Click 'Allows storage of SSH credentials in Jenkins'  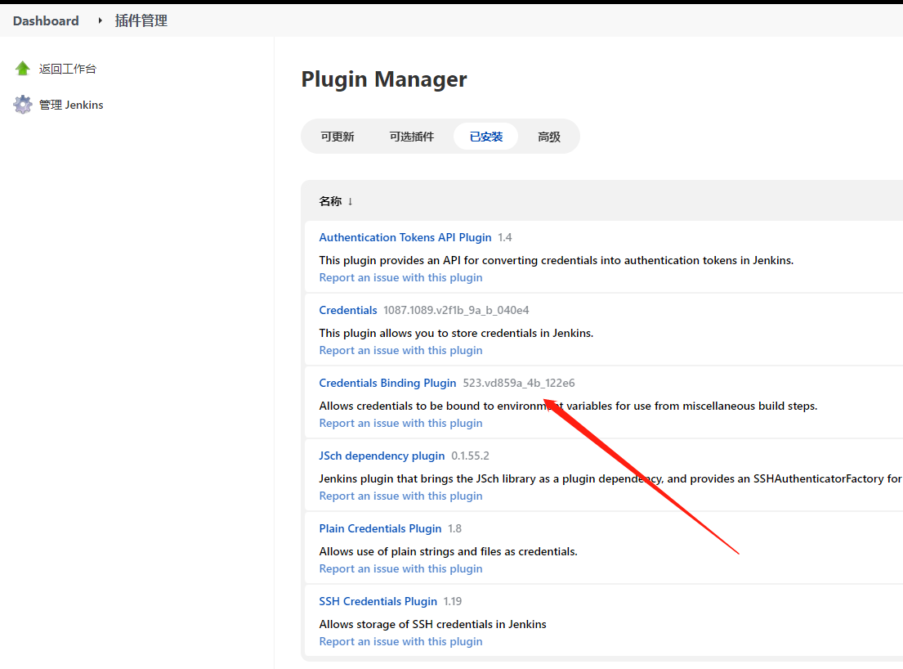432,624
